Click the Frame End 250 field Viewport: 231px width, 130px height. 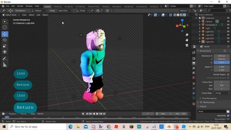click(x=222, y=85)
